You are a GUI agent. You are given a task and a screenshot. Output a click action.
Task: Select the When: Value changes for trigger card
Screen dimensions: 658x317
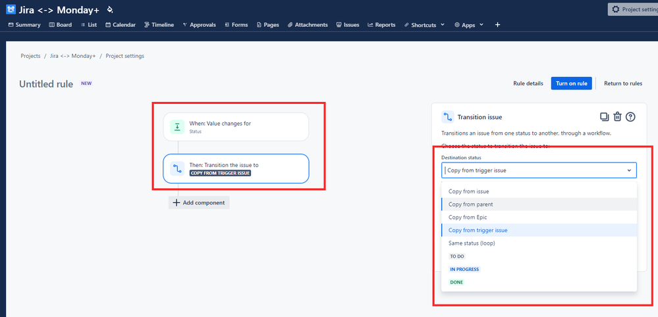[236, 127]
